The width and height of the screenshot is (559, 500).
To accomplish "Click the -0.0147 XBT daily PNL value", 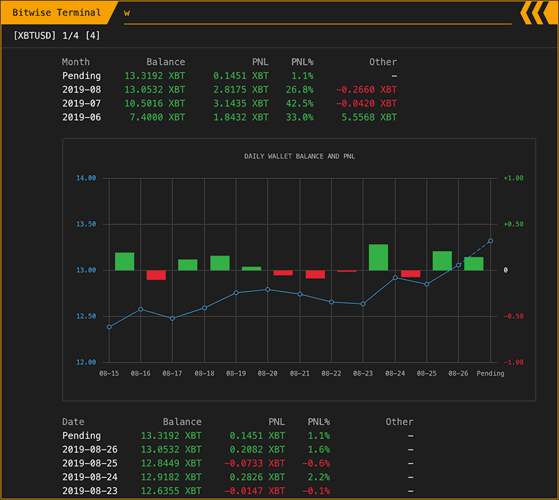I will click(255, 491).
